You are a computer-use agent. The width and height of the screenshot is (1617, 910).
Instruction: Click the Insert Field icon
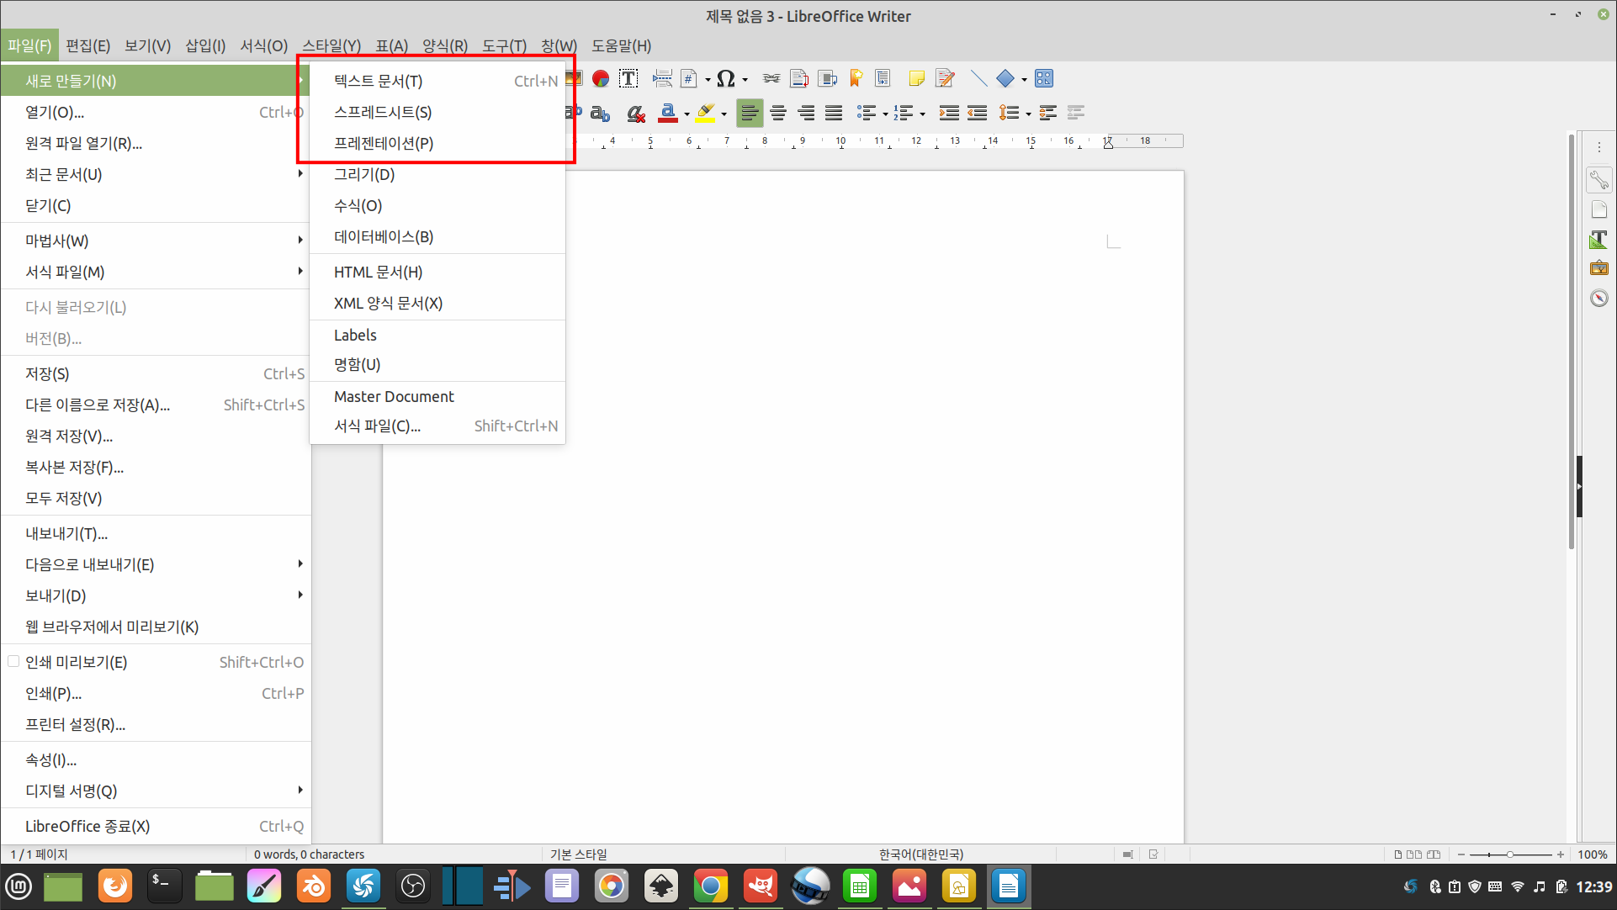[689, 79]
